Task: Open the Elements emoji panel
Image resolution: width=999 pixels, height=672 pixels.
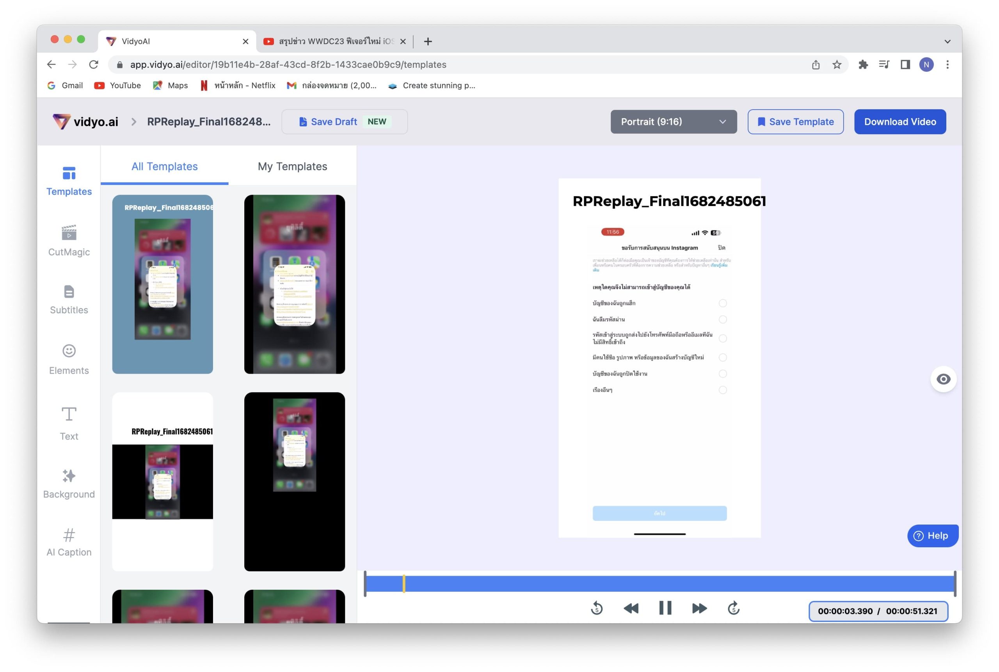Action: tap(69, 359)
